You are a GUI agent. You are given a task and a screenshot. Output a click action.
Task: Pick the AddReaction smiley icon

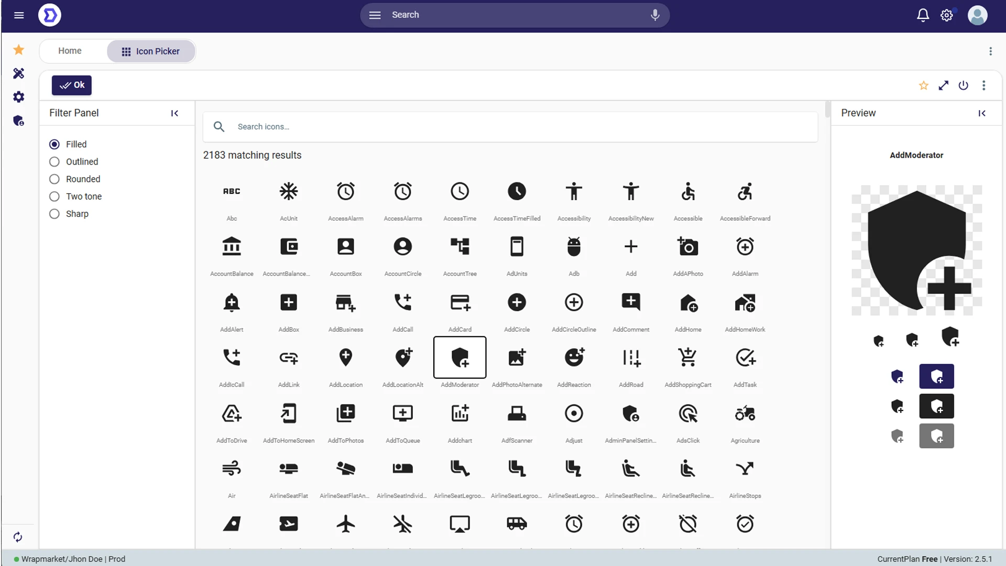(574, 357)
